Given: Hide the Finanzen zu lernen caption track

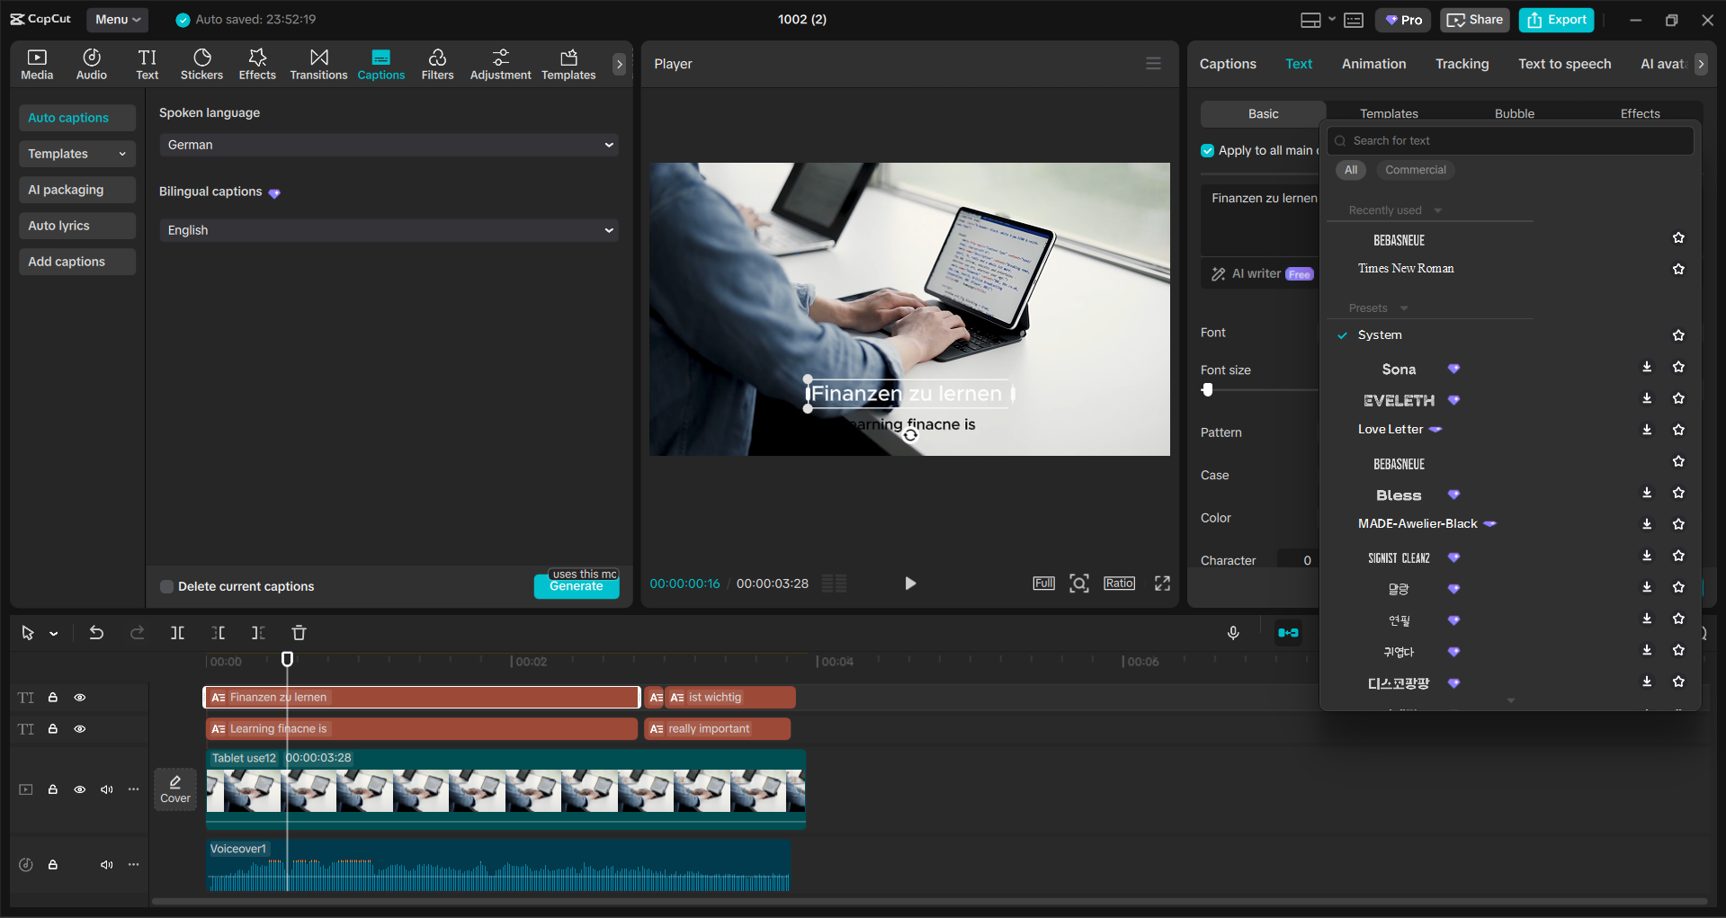Looking at the screenshot, I should point(80,698).
